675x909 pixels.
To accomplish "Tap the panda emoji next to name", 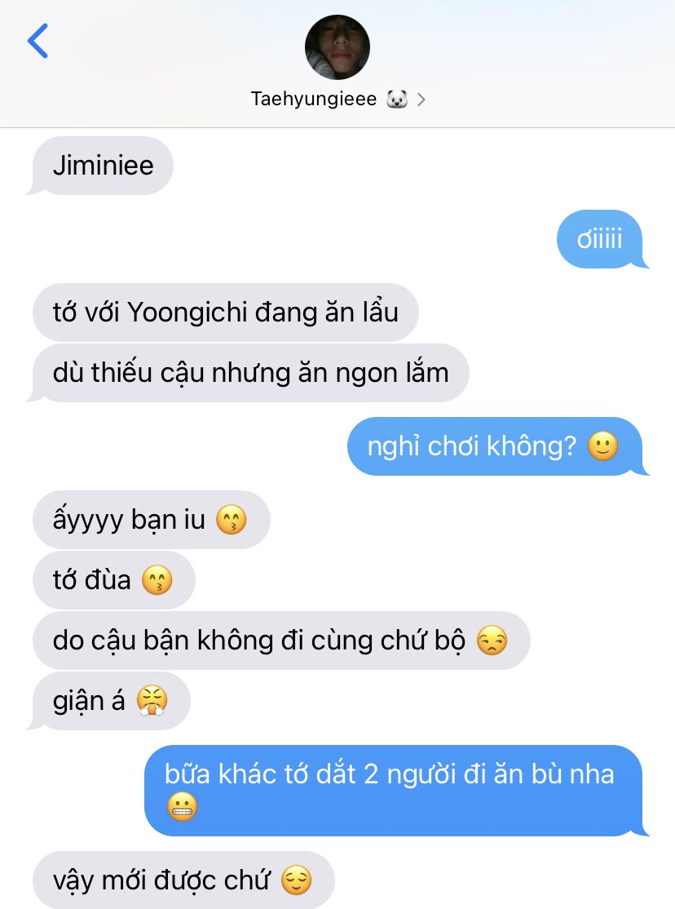I will point(397,99).
